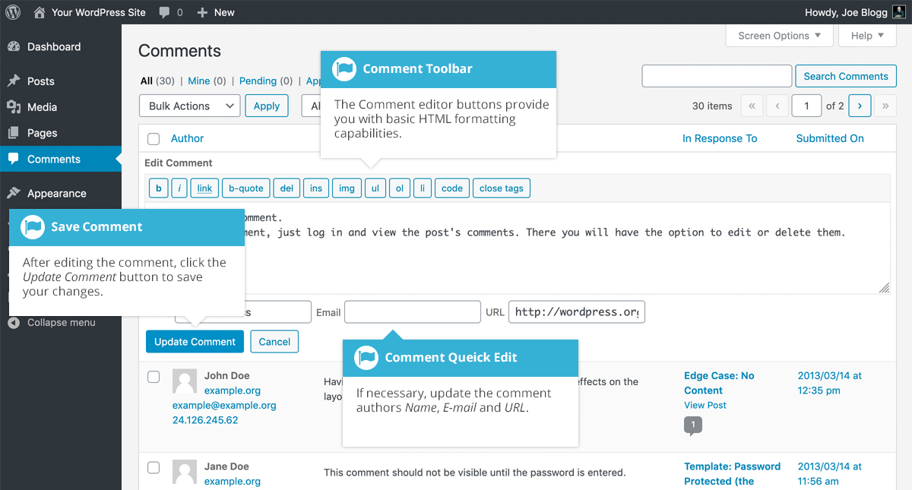Click John Doe's IP address 24.126.245.62

tap(205, 420)
